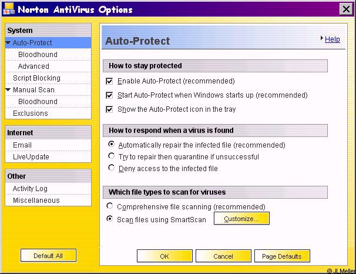This screenshot has height=274, width=356.
Task: Select Automatically repair the infected file
Action: (x=111, y=144)
